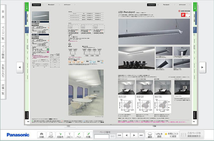Focus the ページ番号 page number field

(x=102, y=136)
